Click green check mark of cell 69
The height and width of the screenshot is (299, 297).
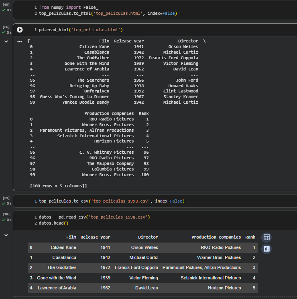pos(4,204)
